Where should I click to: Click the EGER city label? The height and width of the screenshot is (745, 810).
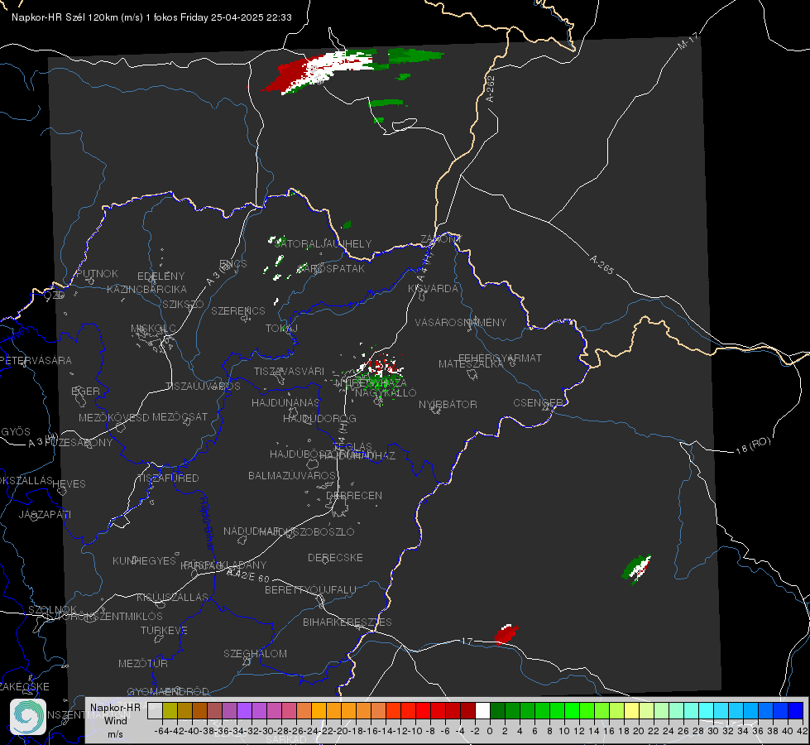tap(85, 391)
